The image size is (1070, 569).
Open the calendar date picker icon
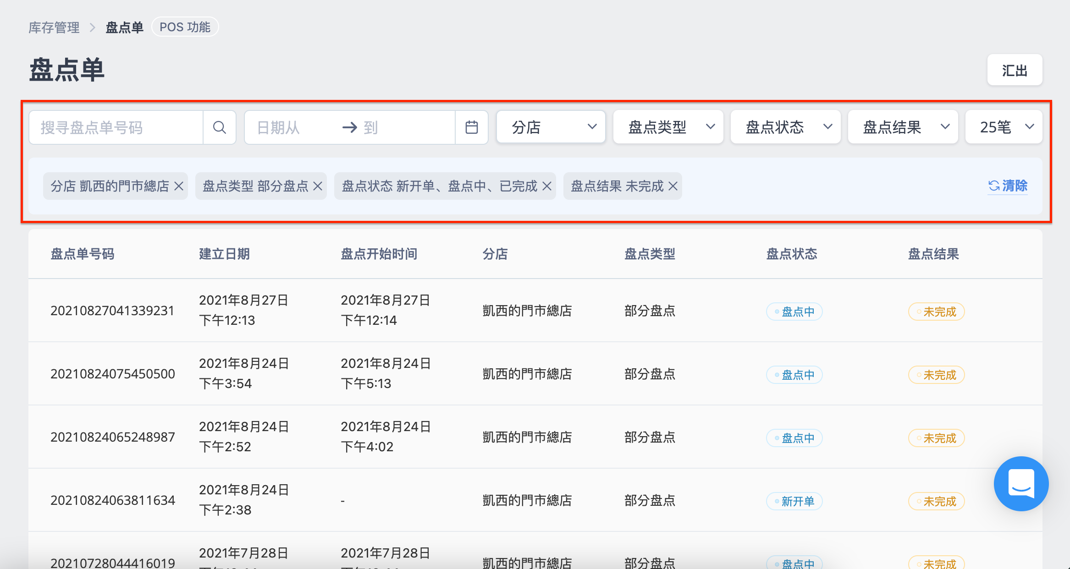point(471,127)
